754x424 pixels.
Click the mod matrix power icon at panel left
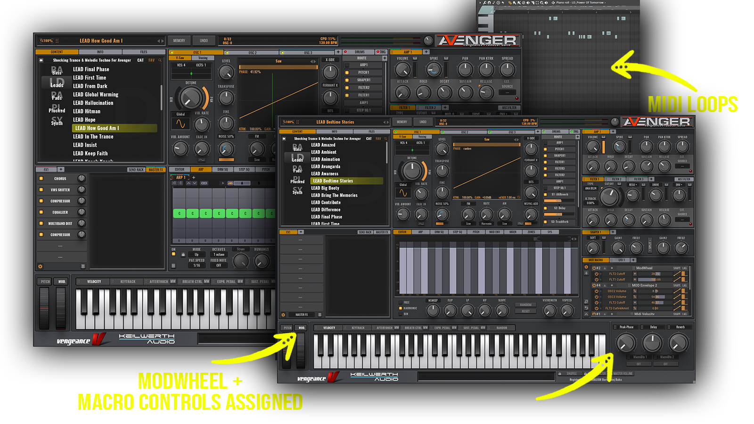pos(586,267)
